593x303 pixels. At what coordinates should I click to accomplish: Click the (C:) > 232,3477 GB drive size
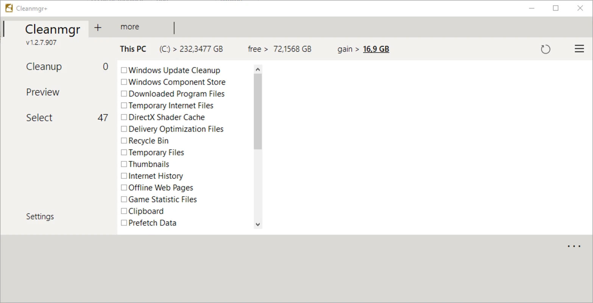click(191, 49)
